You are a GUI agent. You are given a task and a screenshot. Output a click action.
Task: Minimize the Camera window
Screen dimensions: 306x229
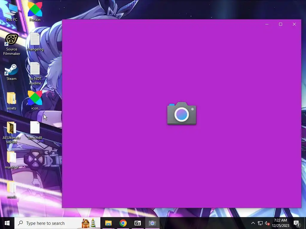[267, 24]
